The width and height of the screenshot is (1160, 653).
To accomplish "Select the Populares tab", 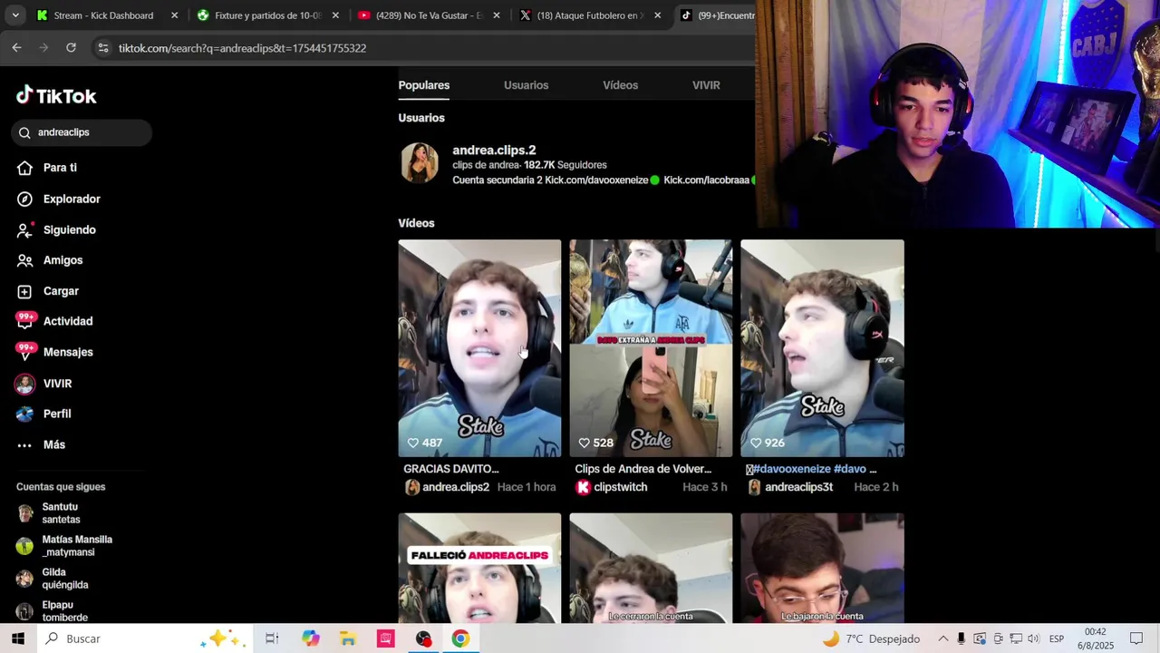I will [x=424, y=85].
